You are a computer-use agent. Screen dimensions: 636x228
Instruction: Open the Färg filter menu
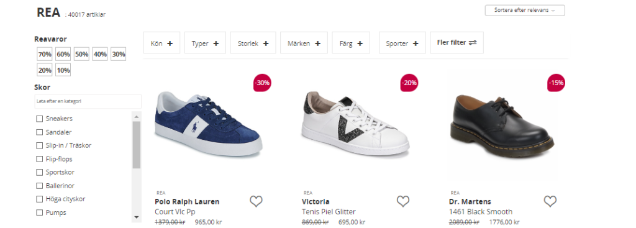tap(351, 43)
